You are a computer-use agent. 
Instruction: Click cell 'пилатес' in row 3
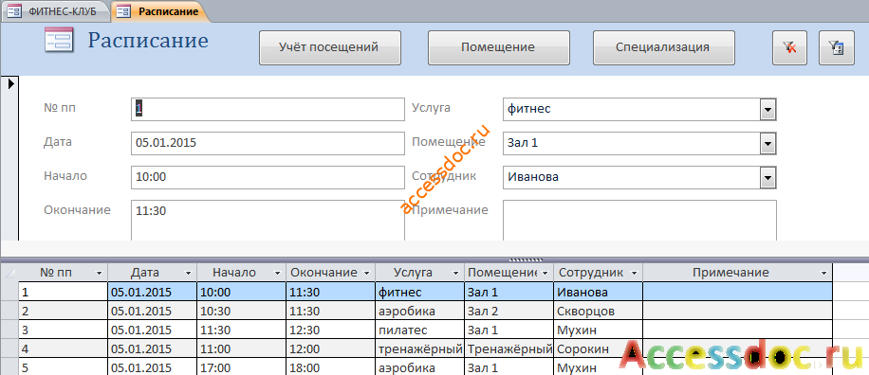[x=420, y=330]
